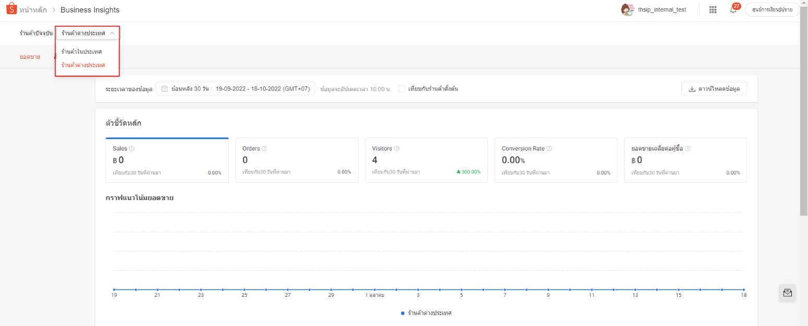Click the Conversion Rate info icon
The image size is (808, 326).
[549, 148]
